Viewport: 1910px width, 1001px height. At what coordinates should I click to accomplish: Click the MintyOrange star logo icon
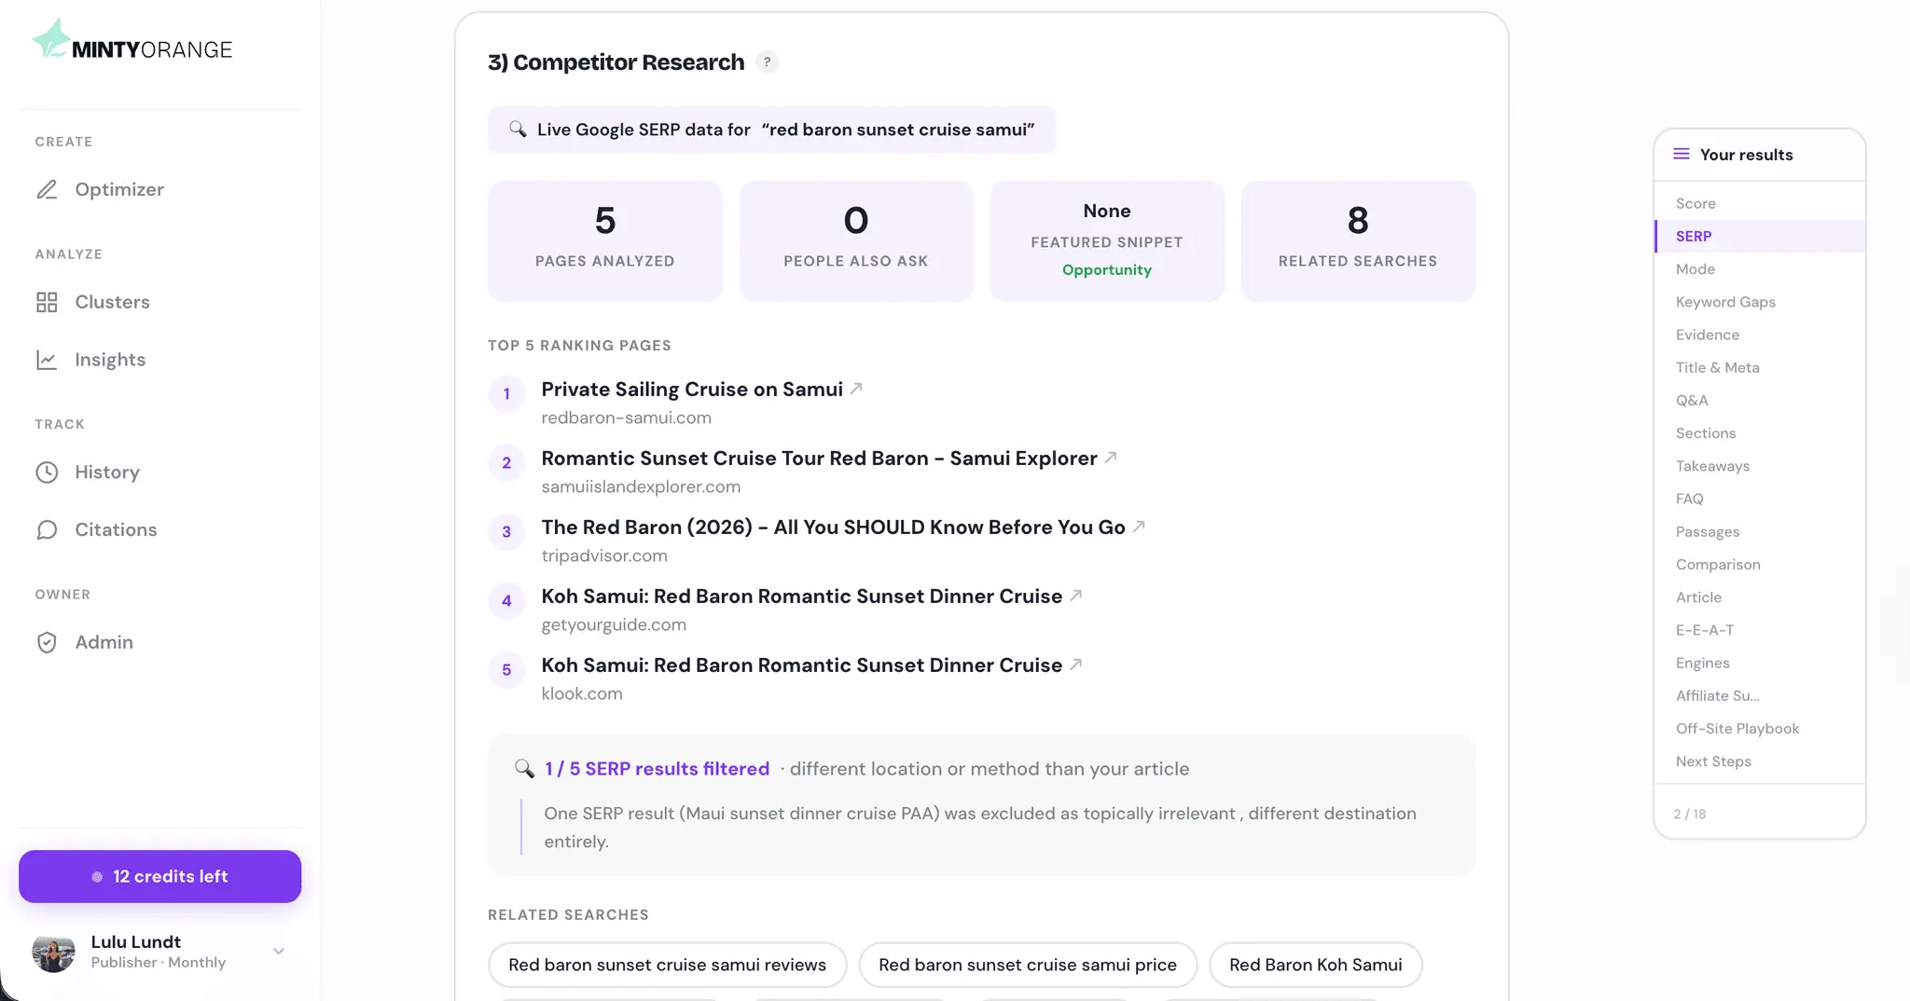(x=52, y=39)
